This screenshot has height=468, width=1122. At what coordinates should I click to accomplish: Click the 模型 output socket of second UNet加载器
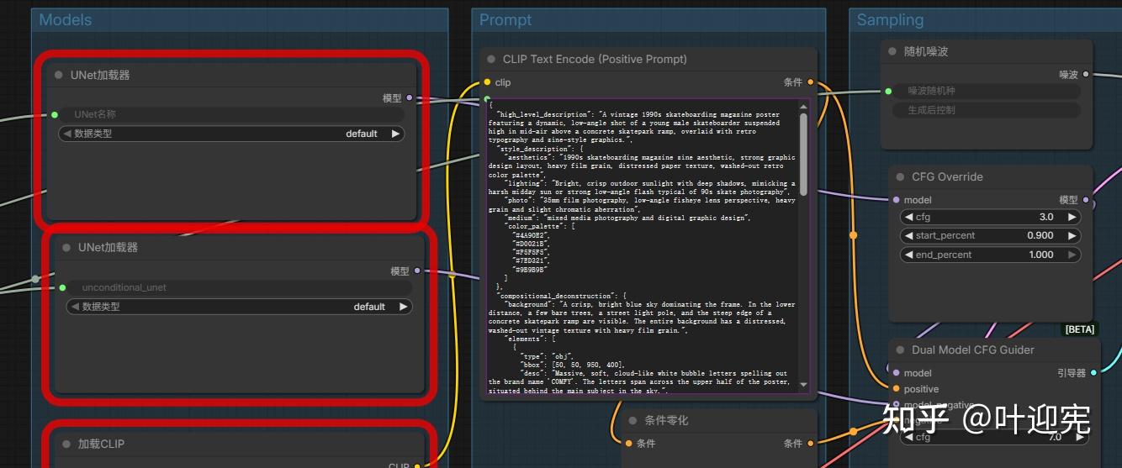(x=417, y=271)
